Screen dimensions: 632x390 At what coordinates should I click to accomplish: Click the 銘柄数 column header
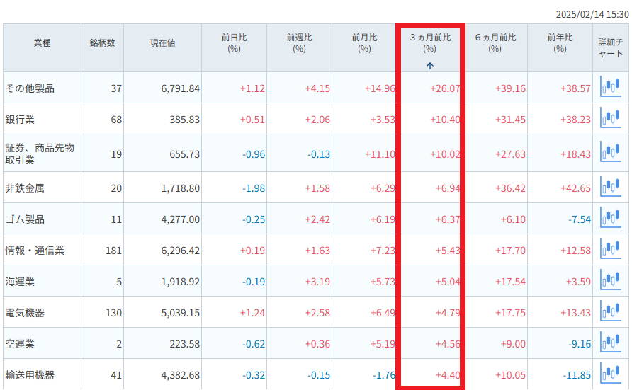click(x=102, y=43)
